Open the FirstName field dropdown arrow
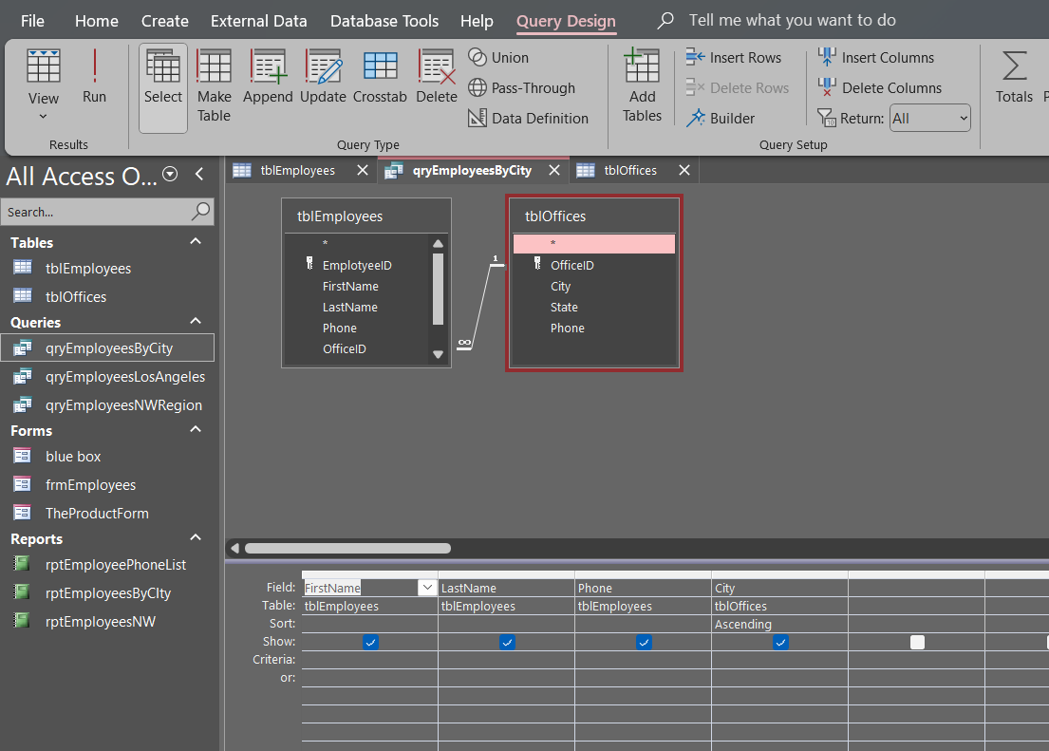1049x751 pixels. pyautogui.click(x=427, y=588)
